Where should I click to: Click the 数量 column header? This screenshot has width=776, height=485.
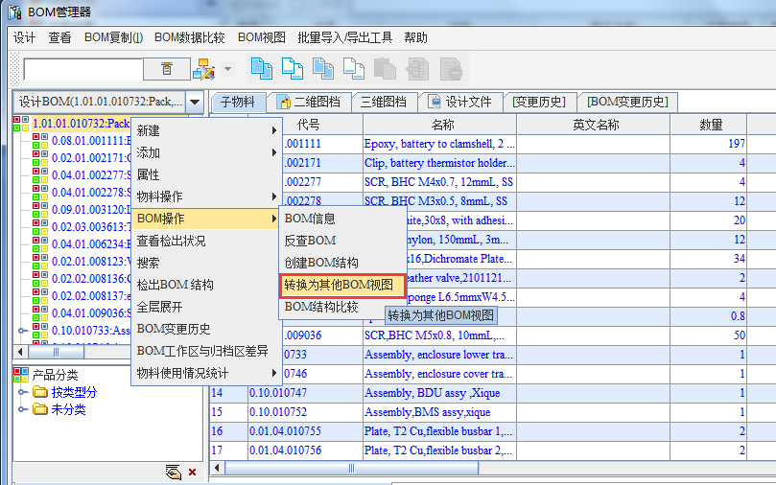click(709, 125)
